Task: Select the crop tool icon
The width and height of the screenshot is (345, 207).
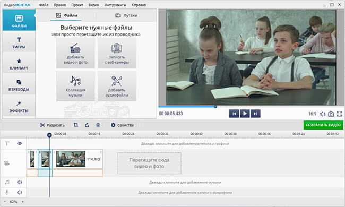Action: (x=76, y=125)
